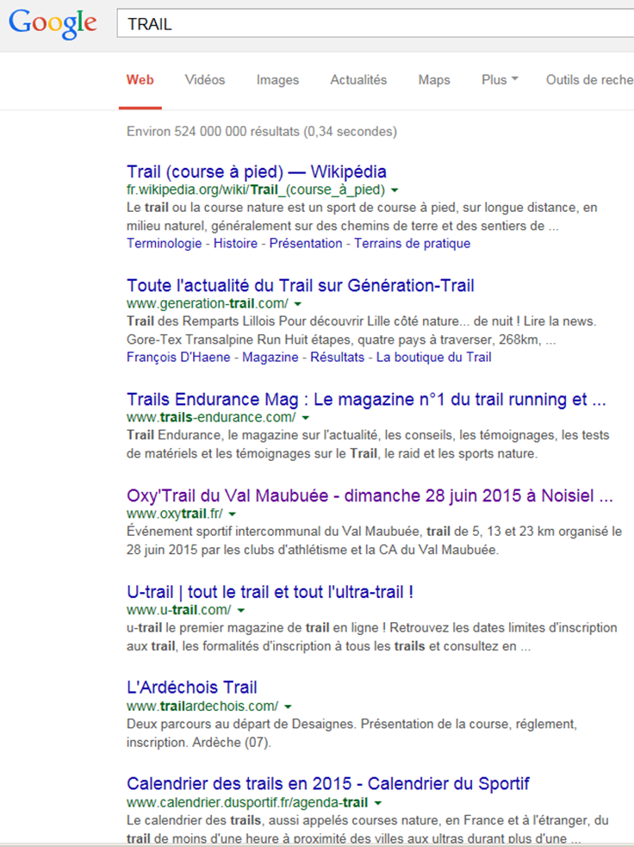
Task: Open Calendrier des trails en 2015 result
Action: 328,783
